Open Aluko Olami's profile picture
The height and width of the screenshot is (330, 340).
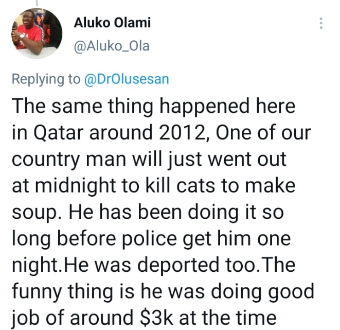coord(35,33)
